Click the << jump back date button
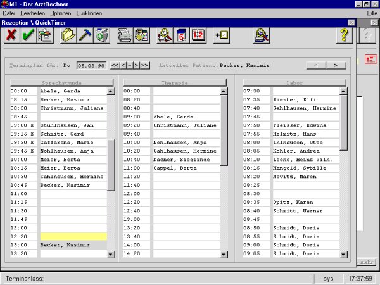 coord(115,65)
